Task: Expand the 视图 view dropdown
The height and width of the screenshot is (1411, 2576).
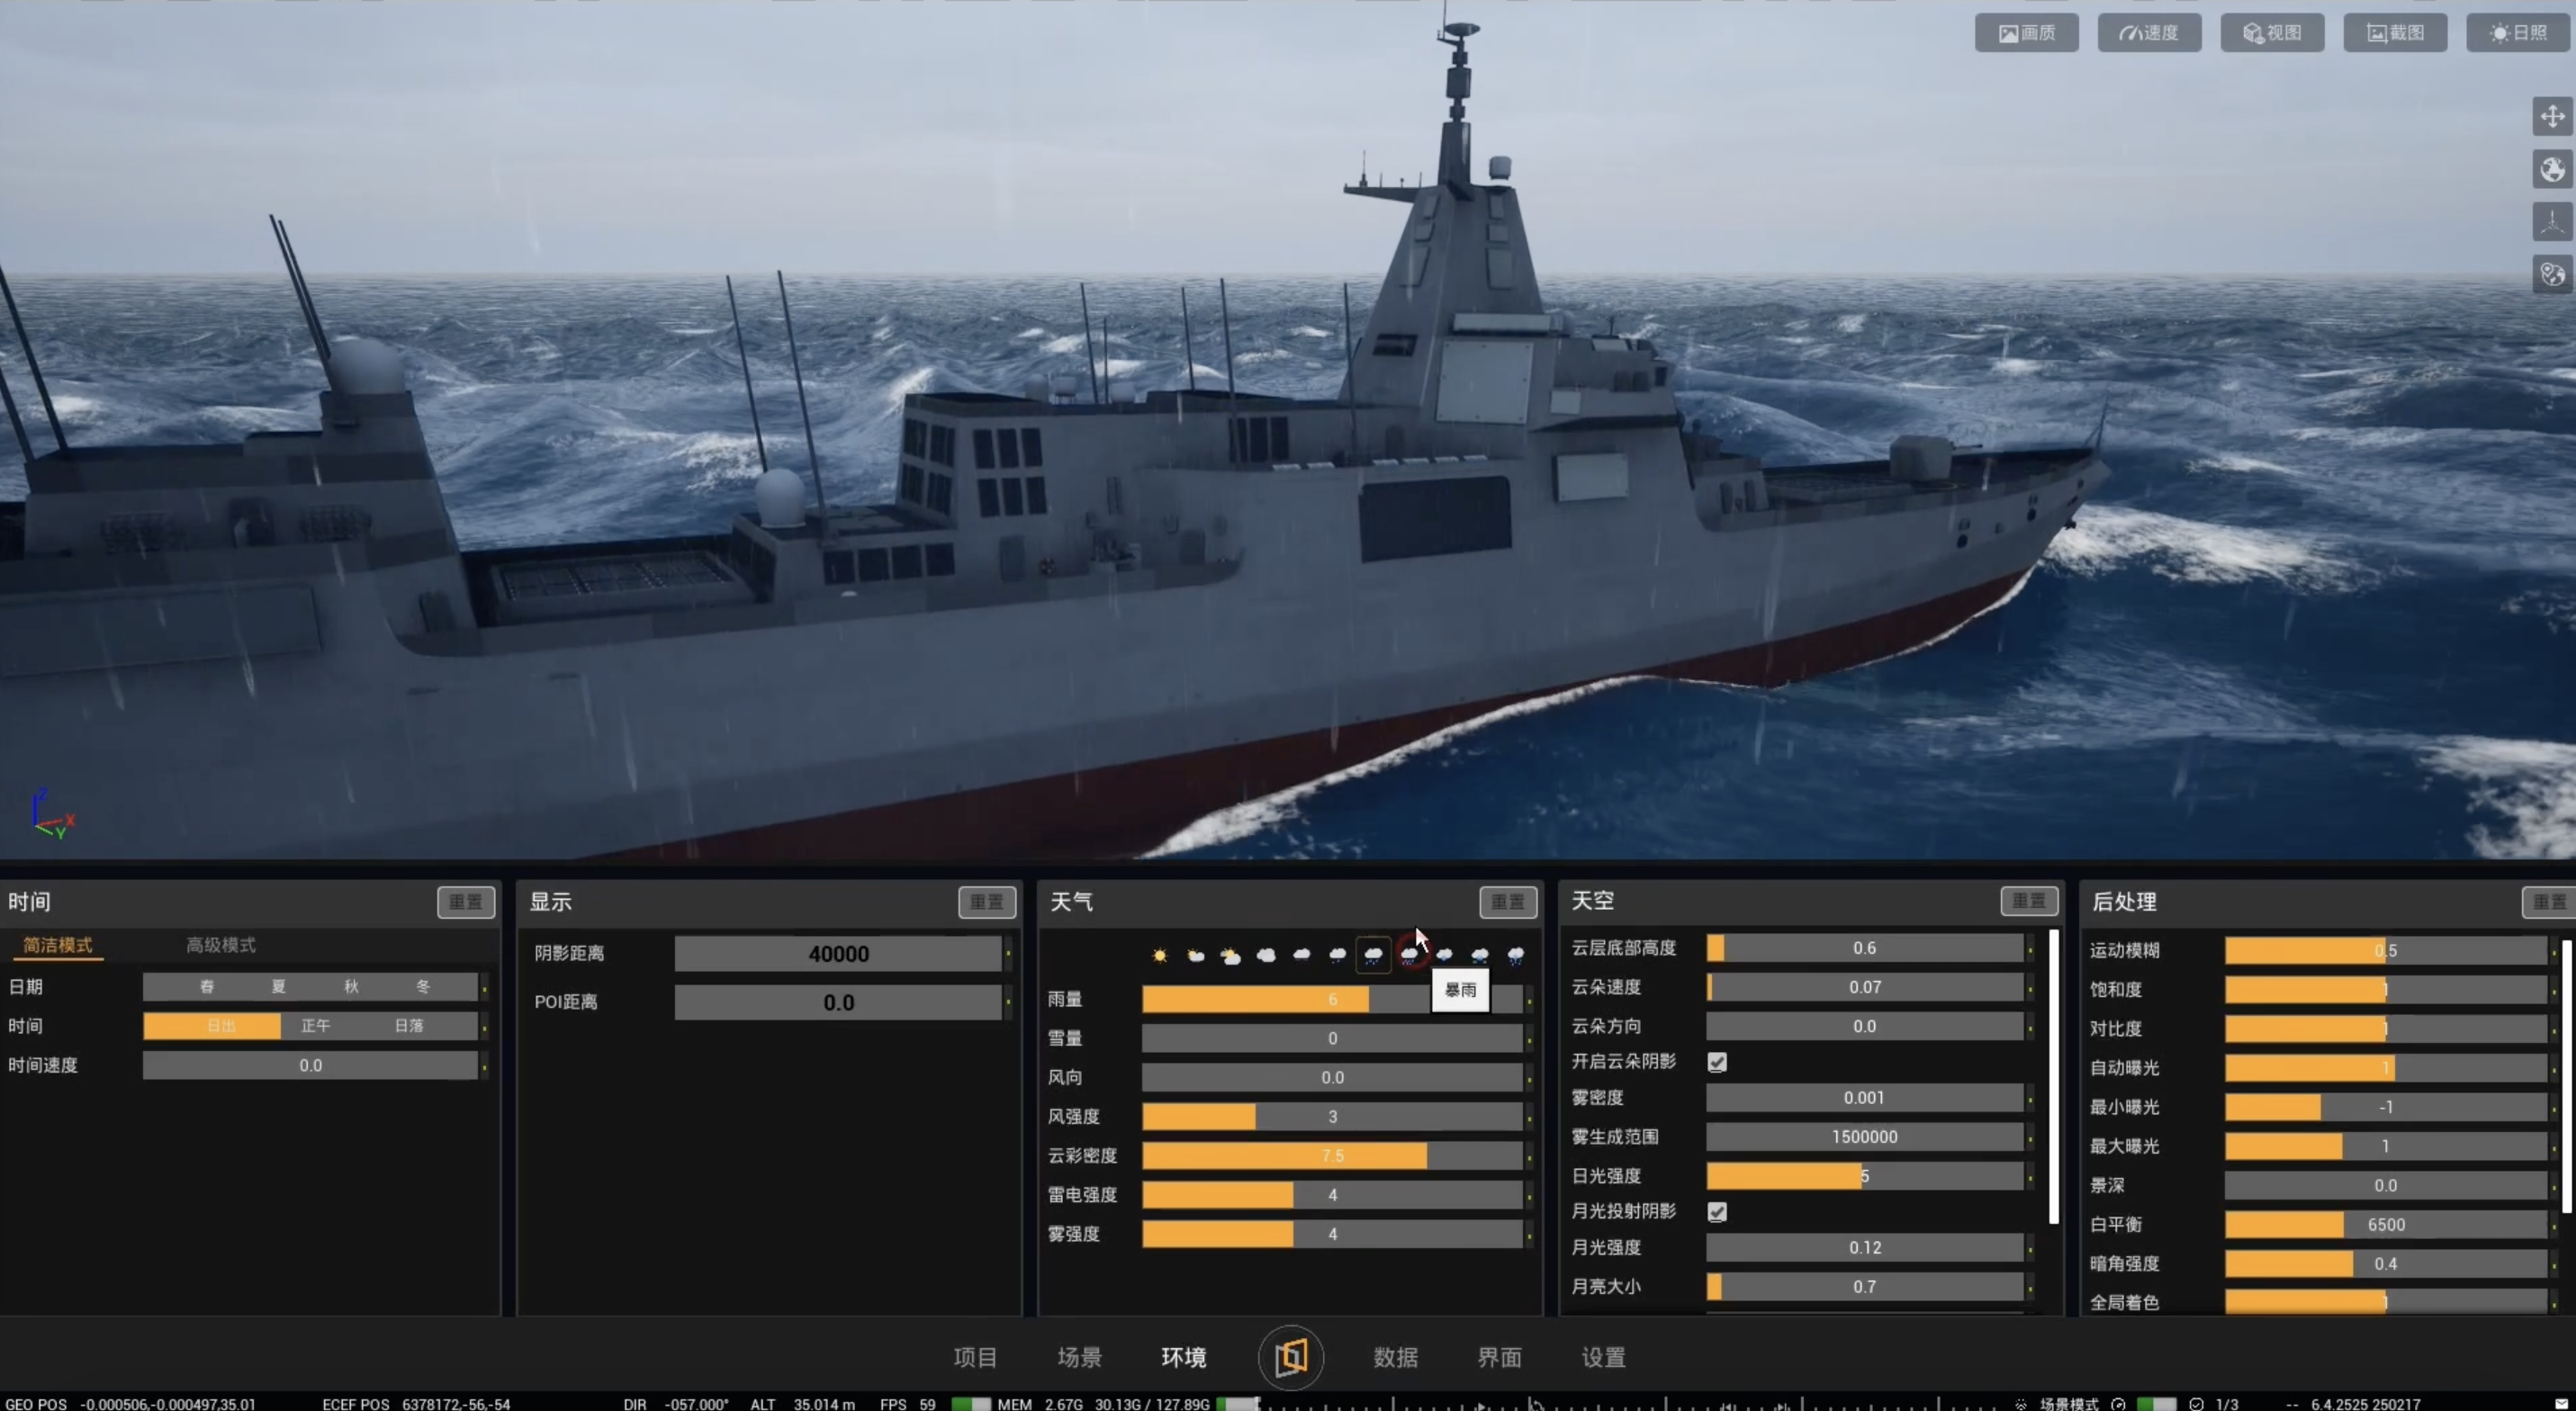Action: tap(2272, 33)
